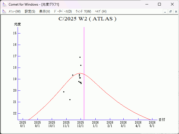Click the 光度 magnitude axis label
The image size is (179, 134).
coord(18,24)
